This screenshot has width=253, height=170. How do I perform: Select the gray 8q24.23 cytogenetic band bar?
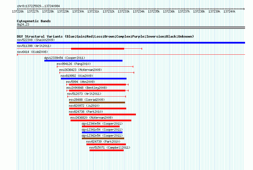[131, 28]
